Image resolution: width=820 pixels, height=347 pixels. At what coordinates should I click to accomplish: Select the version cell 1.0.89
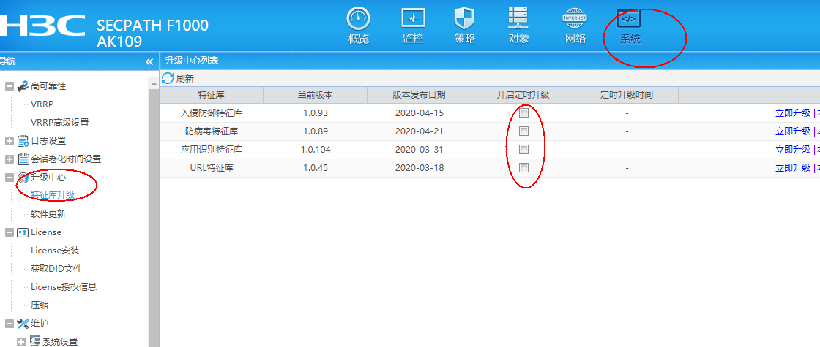pyautogui.click(x=316, y=131)
